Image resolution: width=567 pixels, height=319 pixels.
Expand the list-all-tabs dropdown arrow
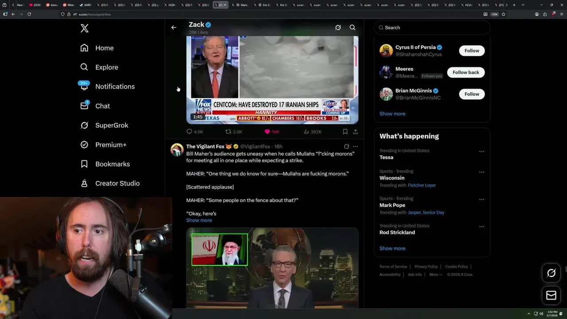(x=523, y=5)
